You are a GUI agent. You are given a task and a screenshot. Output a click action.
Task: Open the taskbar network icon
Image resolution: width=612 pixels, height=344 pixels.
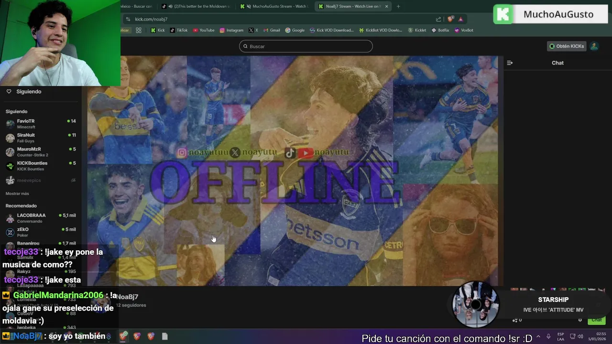(573, 336)
